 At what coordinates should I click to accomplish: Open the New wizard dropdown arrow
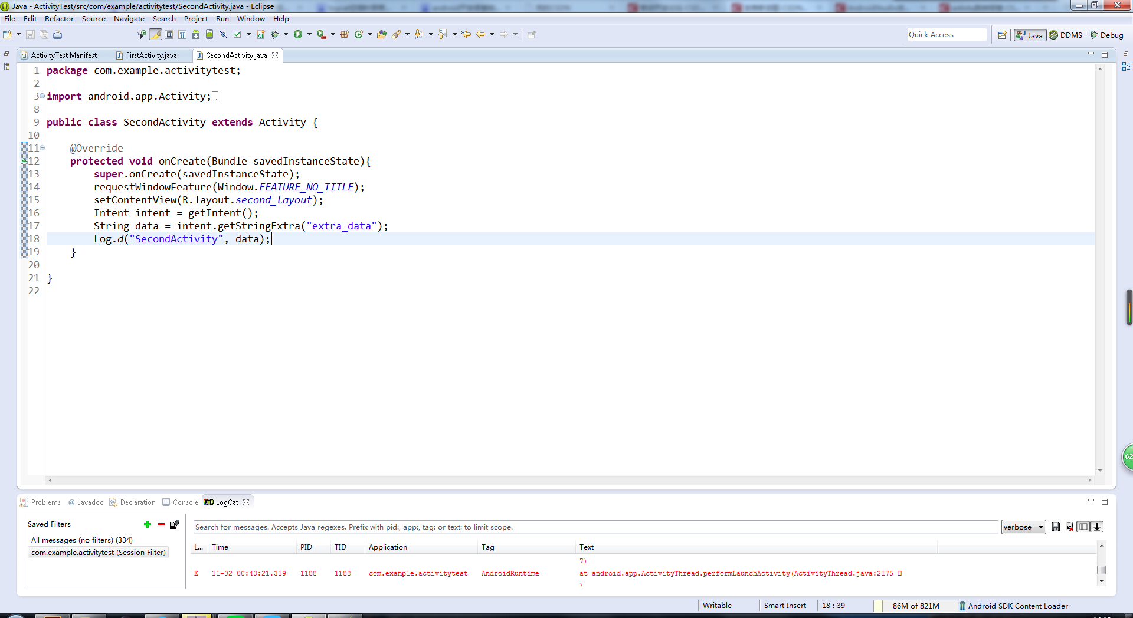pos(18,35)
